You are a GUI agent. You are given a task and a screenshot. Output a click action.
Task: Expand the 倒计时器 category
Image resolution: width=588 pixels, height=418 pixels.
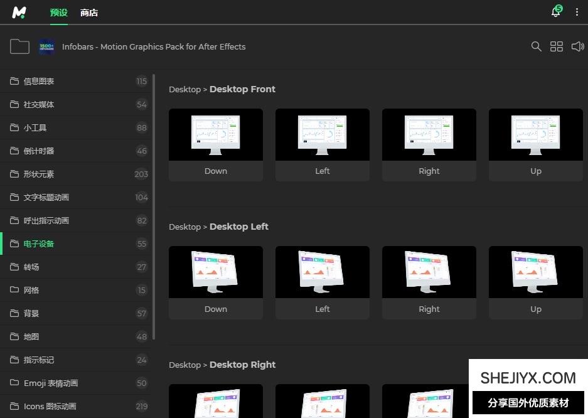[x=39, y=151]
